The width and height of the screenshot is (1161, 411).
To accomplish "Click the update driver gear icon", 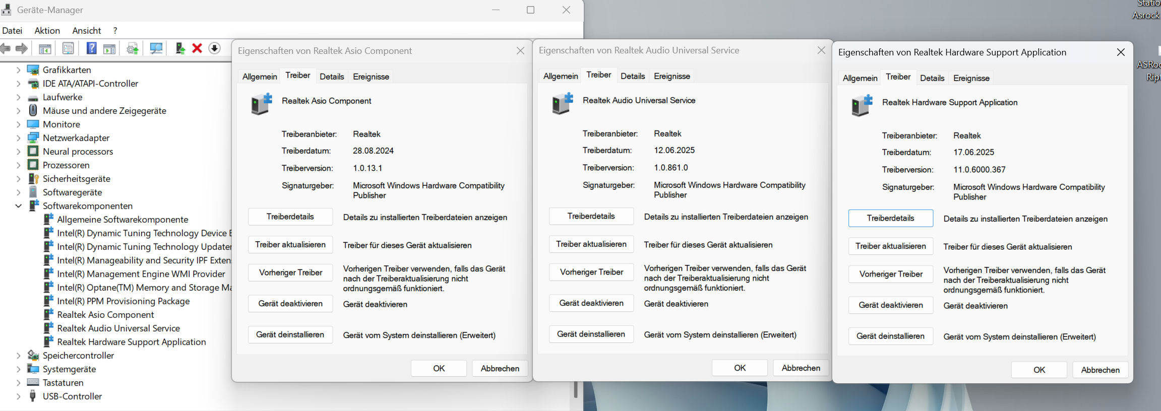I will [133, 48].
